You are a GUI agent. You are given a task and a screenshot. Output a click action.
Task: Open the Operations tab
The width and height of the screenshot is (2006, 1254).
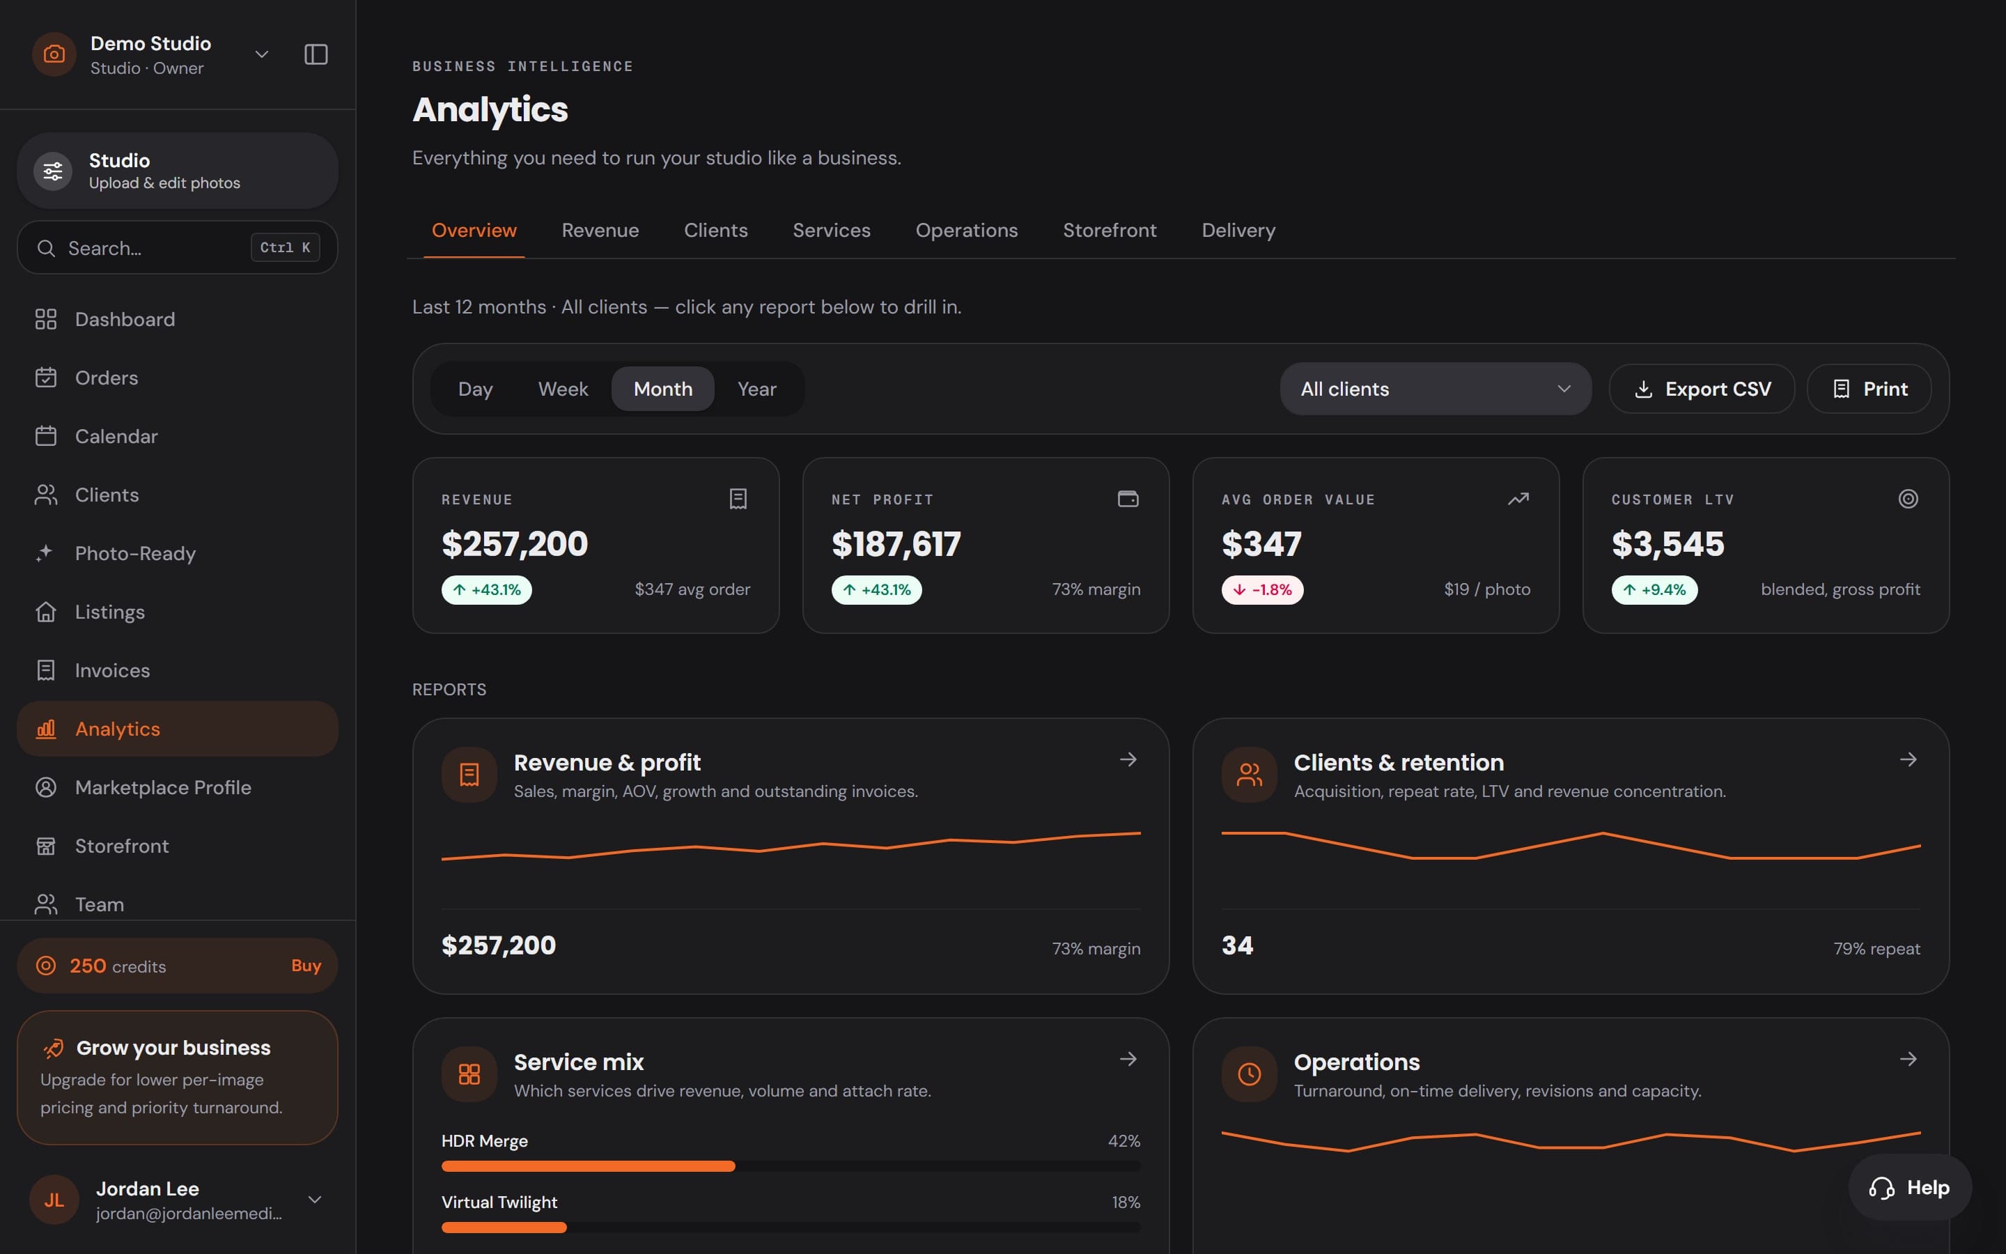click(x=967, y=231)
